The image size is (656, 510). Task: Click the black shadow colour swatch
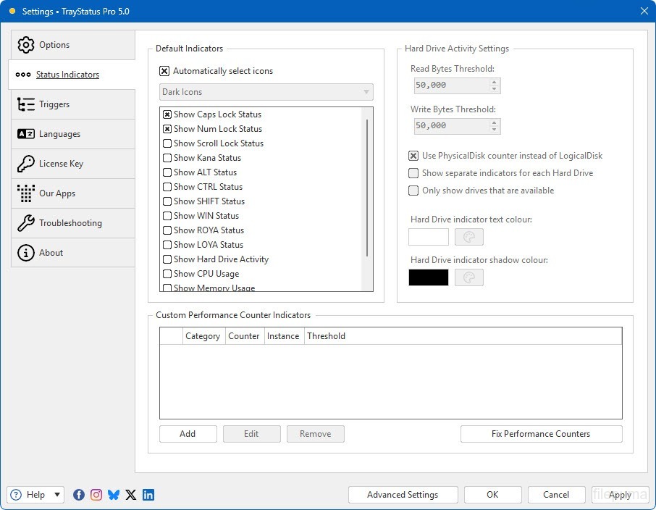[x=429, y=277]
